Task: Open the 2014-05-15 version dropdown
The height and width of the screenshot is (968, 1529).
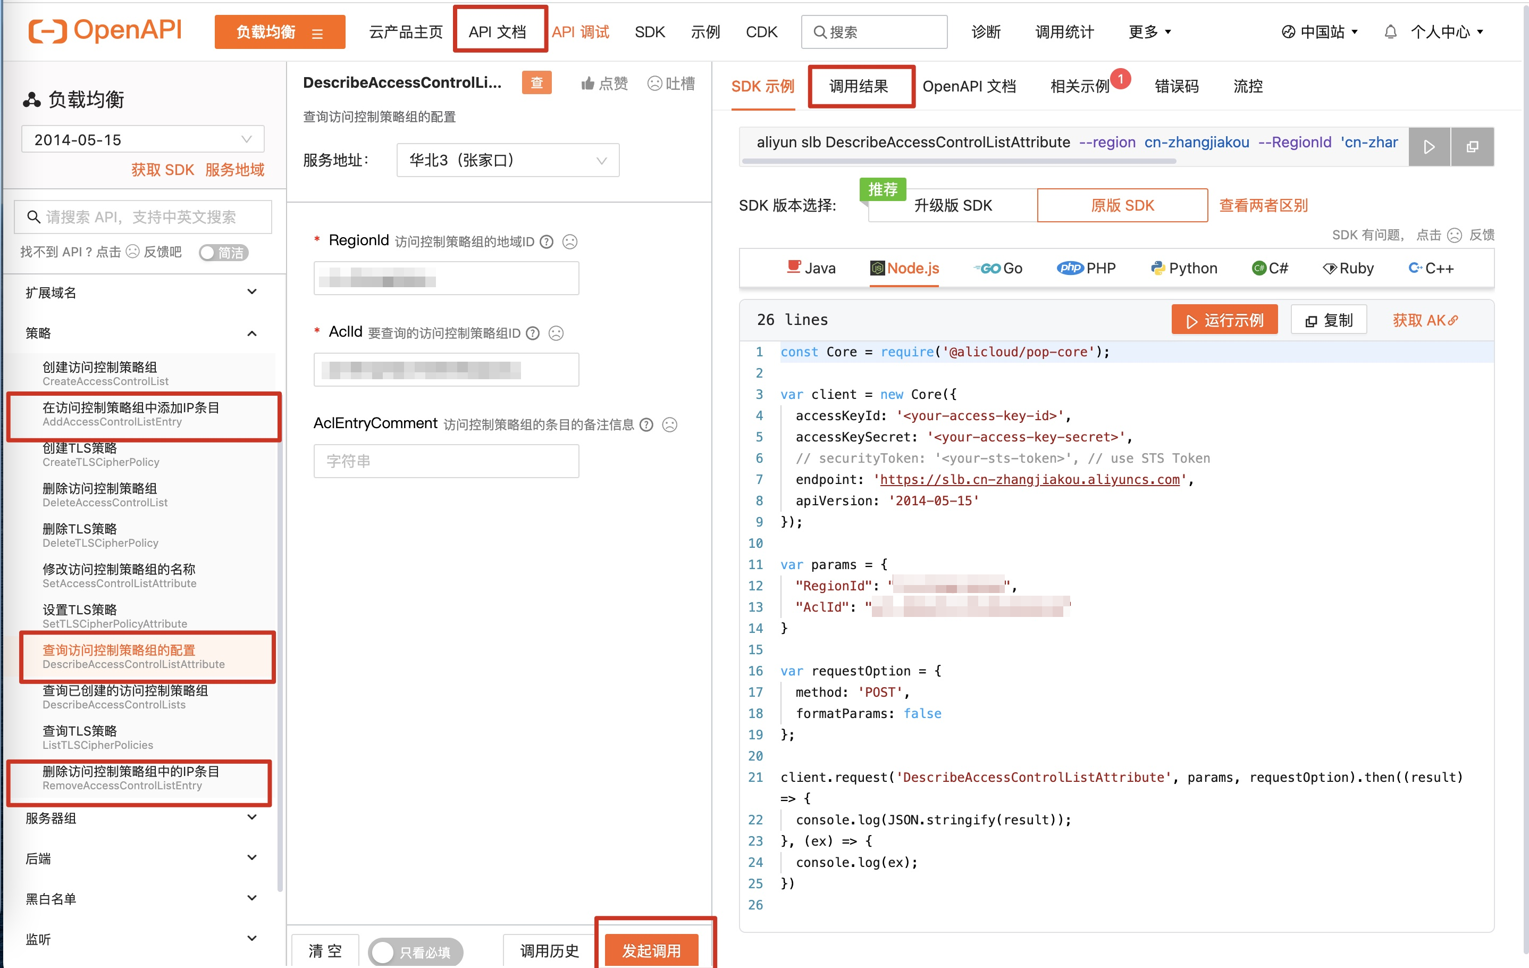Action: 143,139
